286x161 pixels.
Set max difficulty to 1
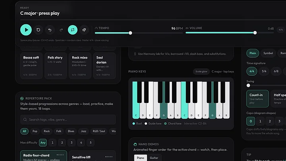52,143
